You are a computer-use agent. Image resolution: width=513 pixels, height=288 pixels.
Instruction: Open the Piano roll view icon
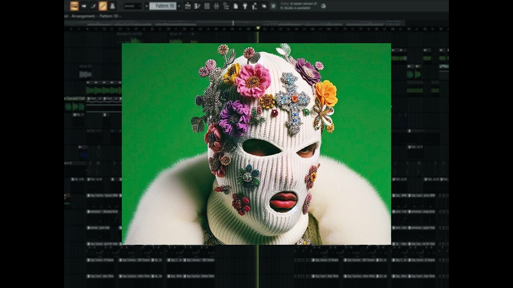(197, 6)
